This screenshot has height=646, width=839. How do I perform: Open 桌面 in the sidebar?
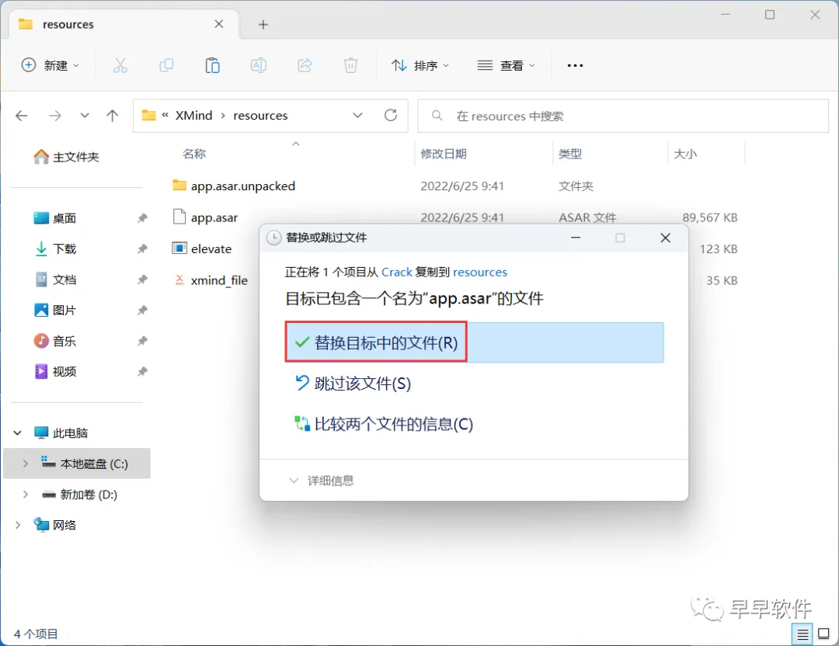[x=55, y=218]
